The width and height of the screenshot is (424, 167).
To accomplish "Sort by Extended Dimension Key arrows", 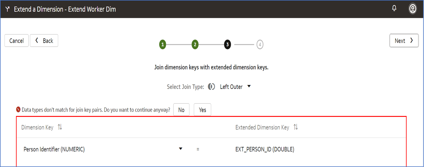I will tap(296, 127).
